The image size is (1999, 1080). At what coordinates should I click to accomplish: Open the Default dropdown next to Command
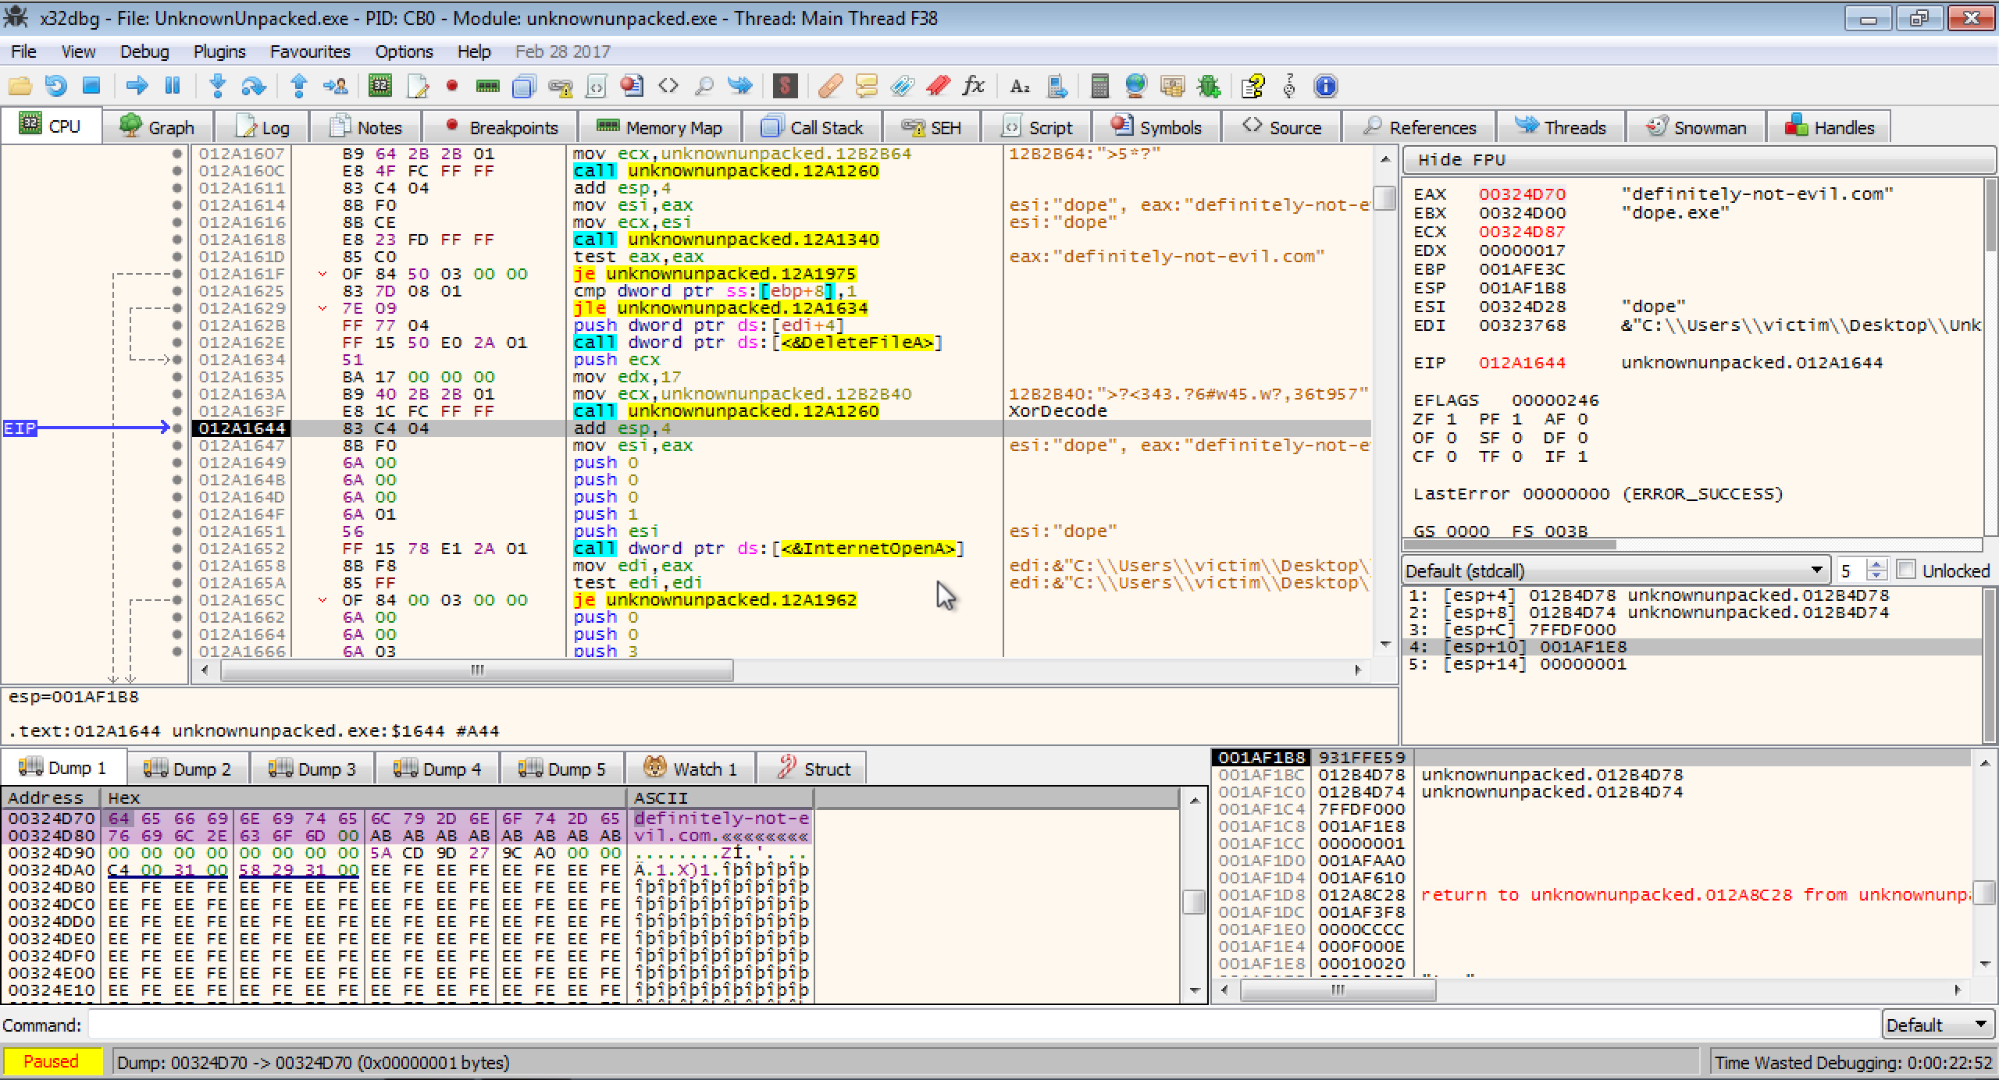tap(1936, 1025)
